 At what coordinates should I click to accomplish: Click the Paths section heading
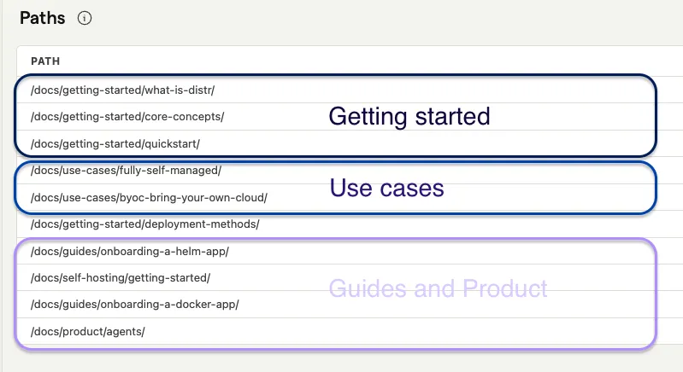pyautogui.click(x=42, y=18)
